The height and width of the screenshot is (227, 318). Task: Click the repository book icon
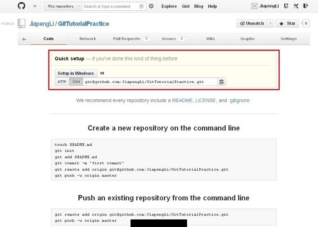(21, 23)
